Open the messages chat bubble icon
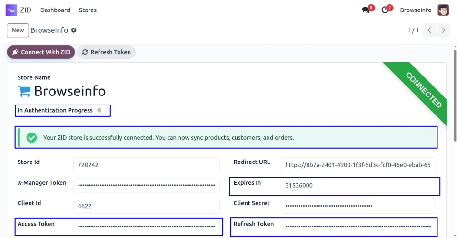 366,10
